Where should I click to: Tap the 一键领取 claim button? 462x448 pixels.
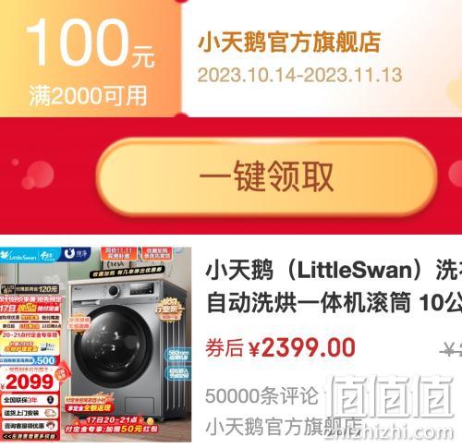(267, 177)
